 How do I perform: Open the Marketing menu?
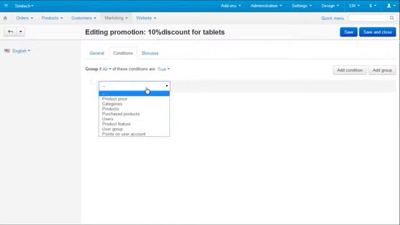click(x=116, y=18)
